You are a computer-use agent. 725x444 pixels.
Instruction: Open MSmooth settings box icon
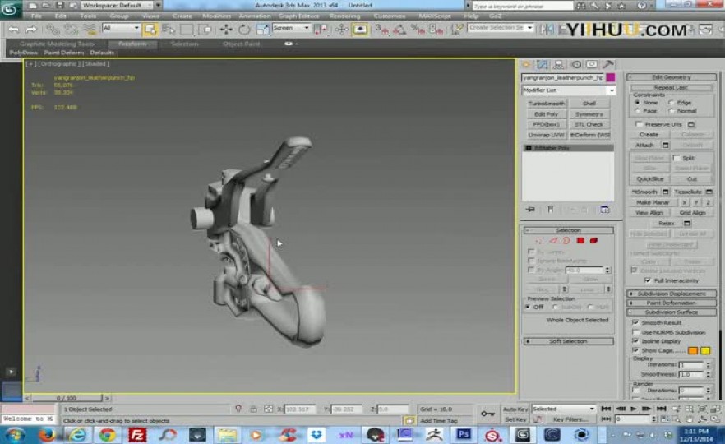coord(665,192)
